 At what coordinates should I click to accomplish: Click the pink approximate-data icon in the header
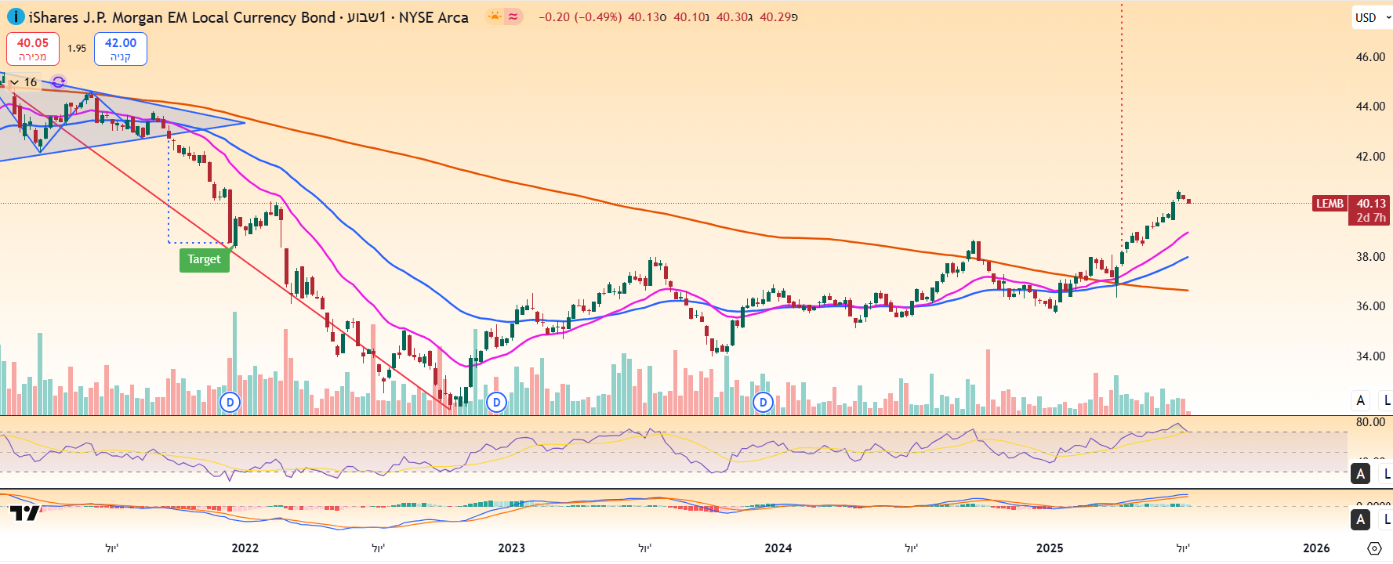point(513,16)
